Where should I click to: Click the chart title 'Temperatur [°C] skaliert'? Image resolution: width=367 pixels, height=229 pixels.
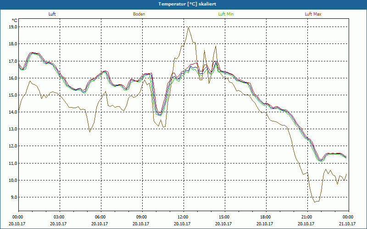point(187,4)
